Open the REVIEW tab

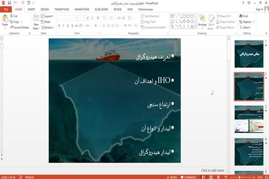[x=117, y=9]
